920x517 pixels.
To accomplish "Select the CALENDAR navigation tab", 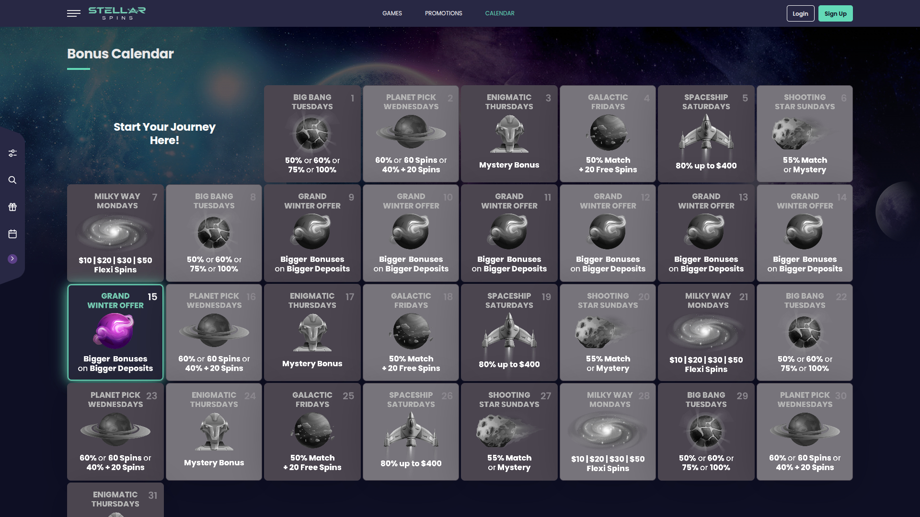I will pyautogui.click(x=499, y=13).
